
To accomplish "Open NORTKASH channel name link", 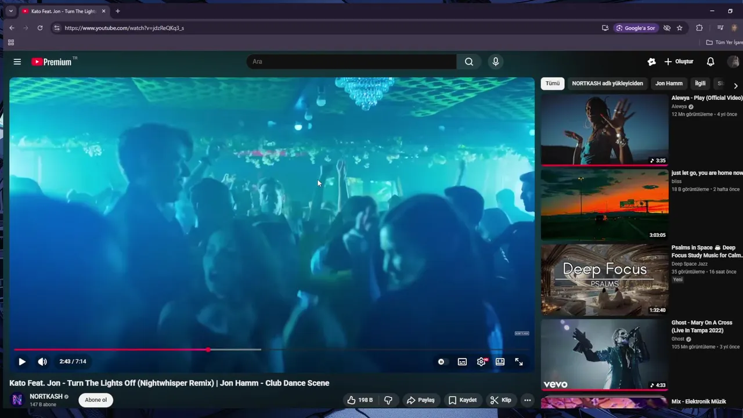I will tap(46, 397).
